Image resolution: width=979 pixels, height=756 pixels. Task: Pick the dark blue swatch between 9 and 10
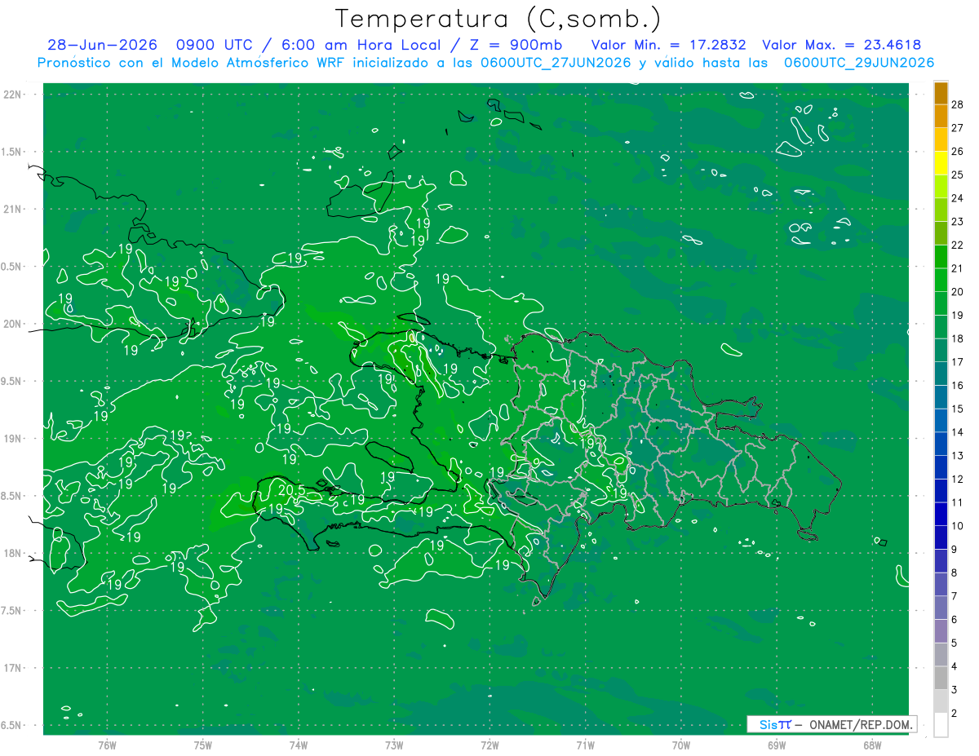tap(941, 537)
